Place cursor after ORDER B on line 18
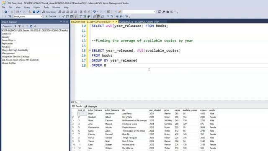268x151 pixels. 106,65
